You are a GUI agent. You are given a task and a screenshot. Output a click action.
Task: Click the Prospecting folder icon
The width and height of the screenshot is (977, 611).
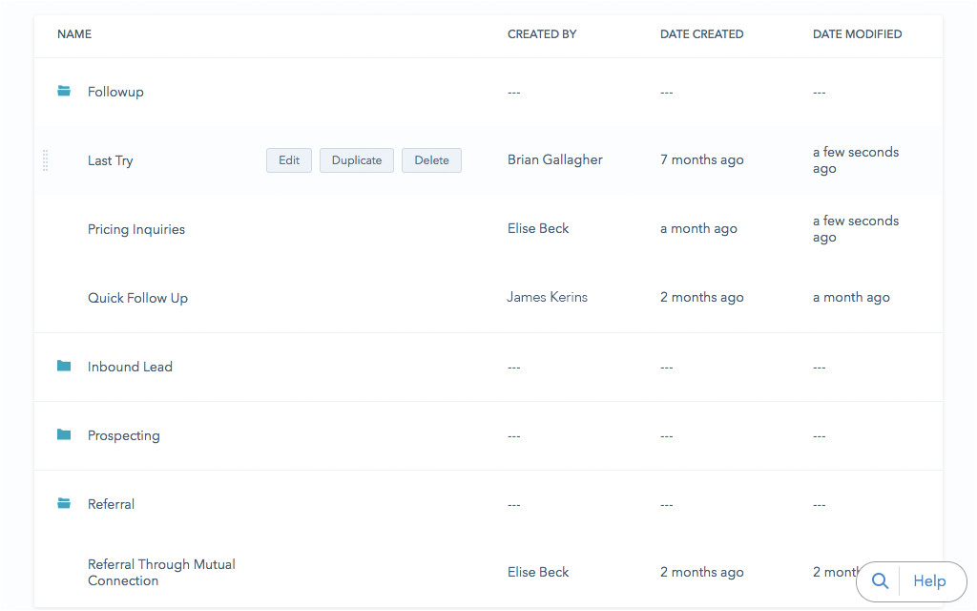click(x=64, y=434)
